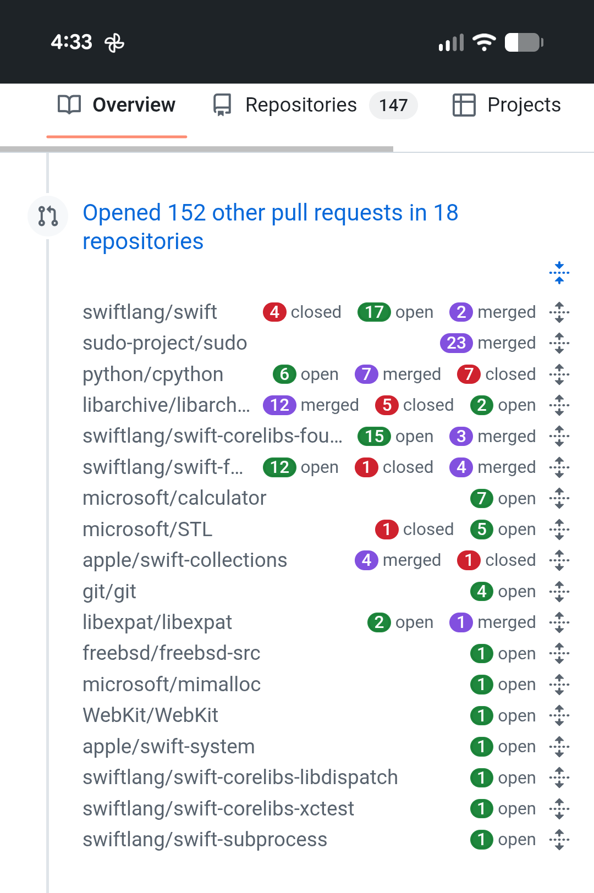
Task: Expand the python/cpython pull request list
Action: [x=559, y=374]
